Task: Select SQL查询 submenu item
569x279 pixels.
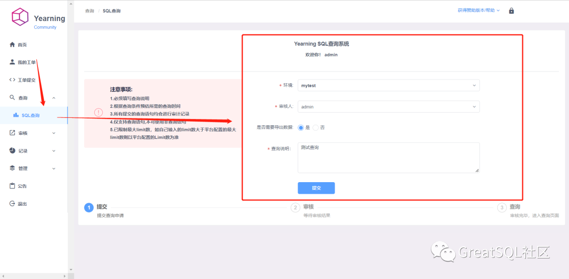Action: click(34, 115)
